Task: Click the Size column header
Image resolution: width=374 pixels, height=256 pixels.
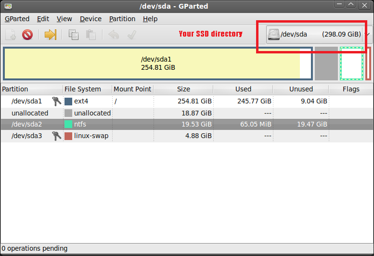Action: (183, 89)
